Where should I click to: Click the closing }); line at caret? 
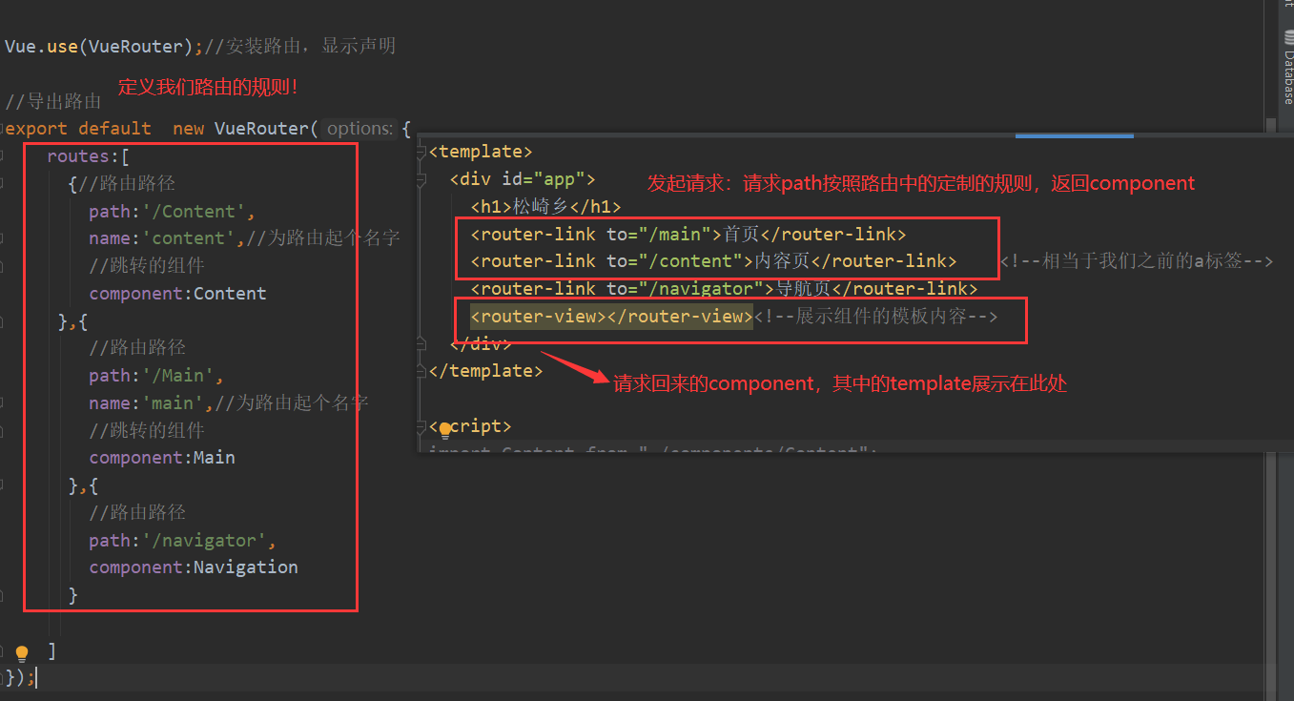coord(20,678)
